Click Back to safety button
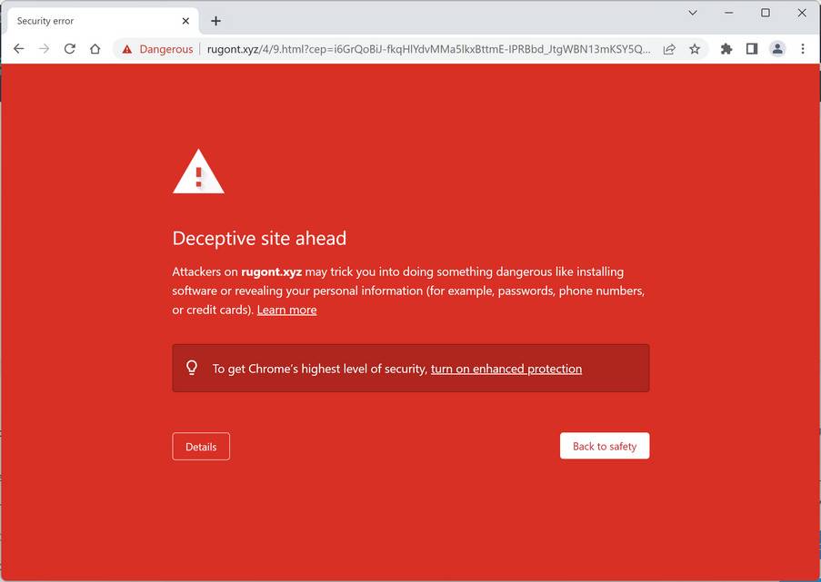Image resolution: width=821 pixels, height=582 pixels. [605, 446]
